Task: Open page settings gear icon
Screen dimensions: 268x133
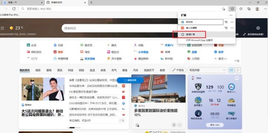Action: pyautogui.click(x=258, y=28)
